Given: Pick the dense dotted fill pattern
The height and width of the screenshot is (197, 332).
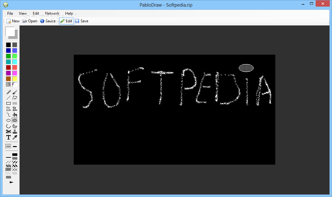Looking at the screenshot, I should (15, 173).
